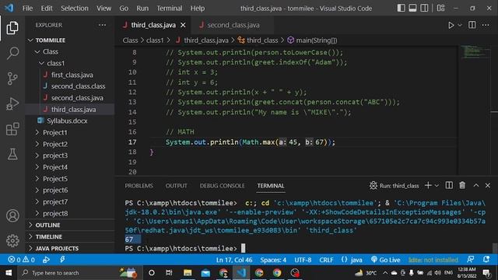
Task: Open Task View on taskbar
Action: pyautogui.click(x=169, y=273)
